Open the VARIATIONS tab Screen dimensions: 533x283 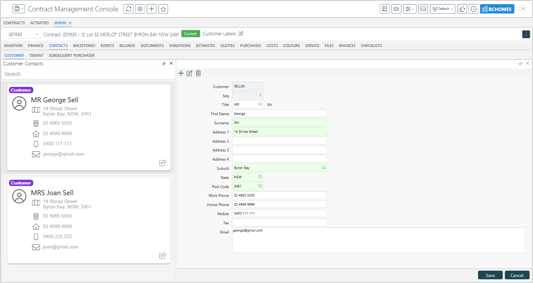(180, 46)
